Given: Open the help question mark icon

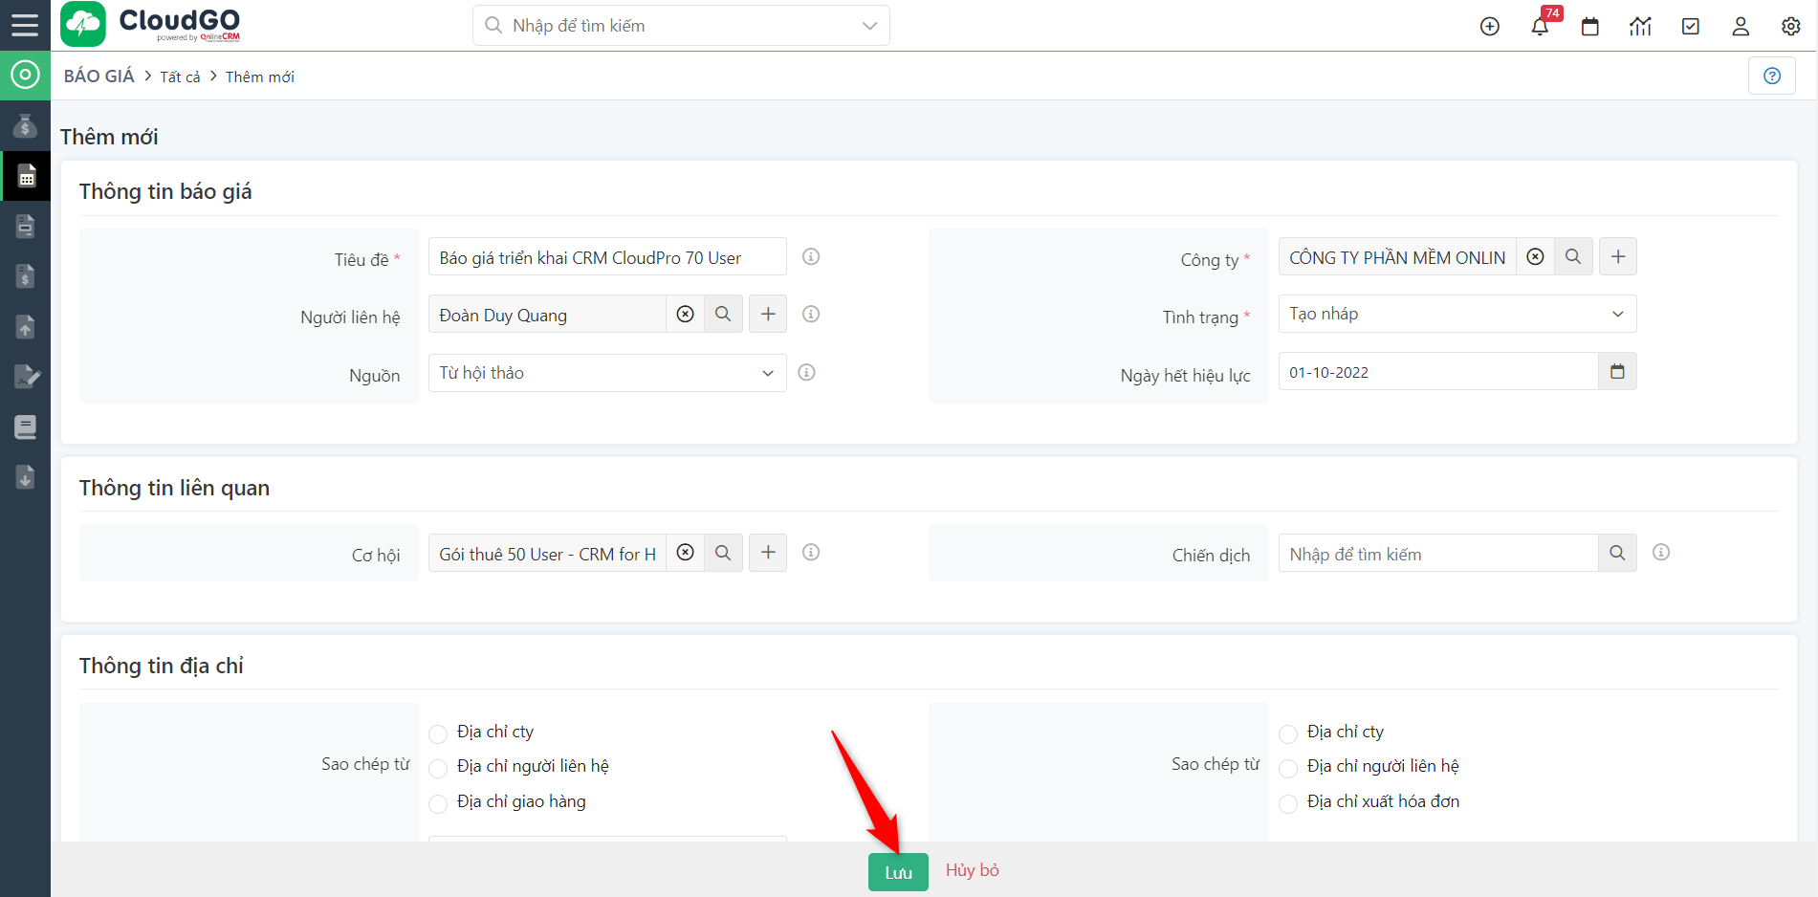Looking at the screenshot, I should point(1771,76).
